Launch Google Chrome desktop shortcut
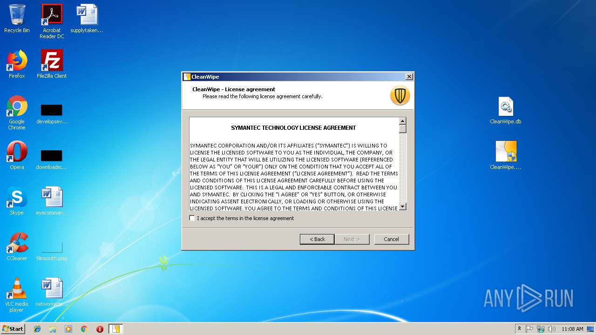 (x=17, y=113)
